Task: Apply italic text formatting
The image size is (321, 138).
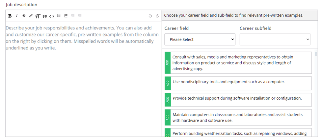Action: pos(17,16)
